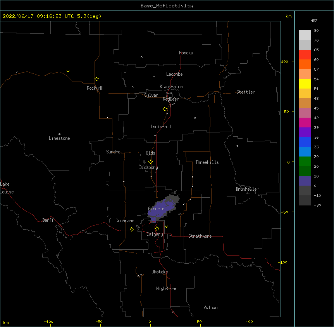334x327 pixels.
Task: Click the Ponoka town label
Action: point(186,53)
